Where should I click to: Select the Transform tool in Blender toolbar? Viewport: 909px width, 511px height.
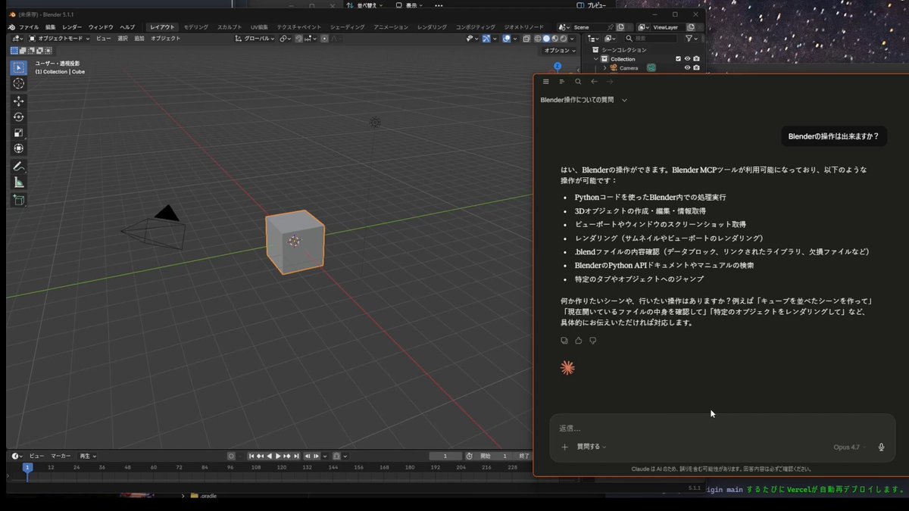[x=19, y=148]
